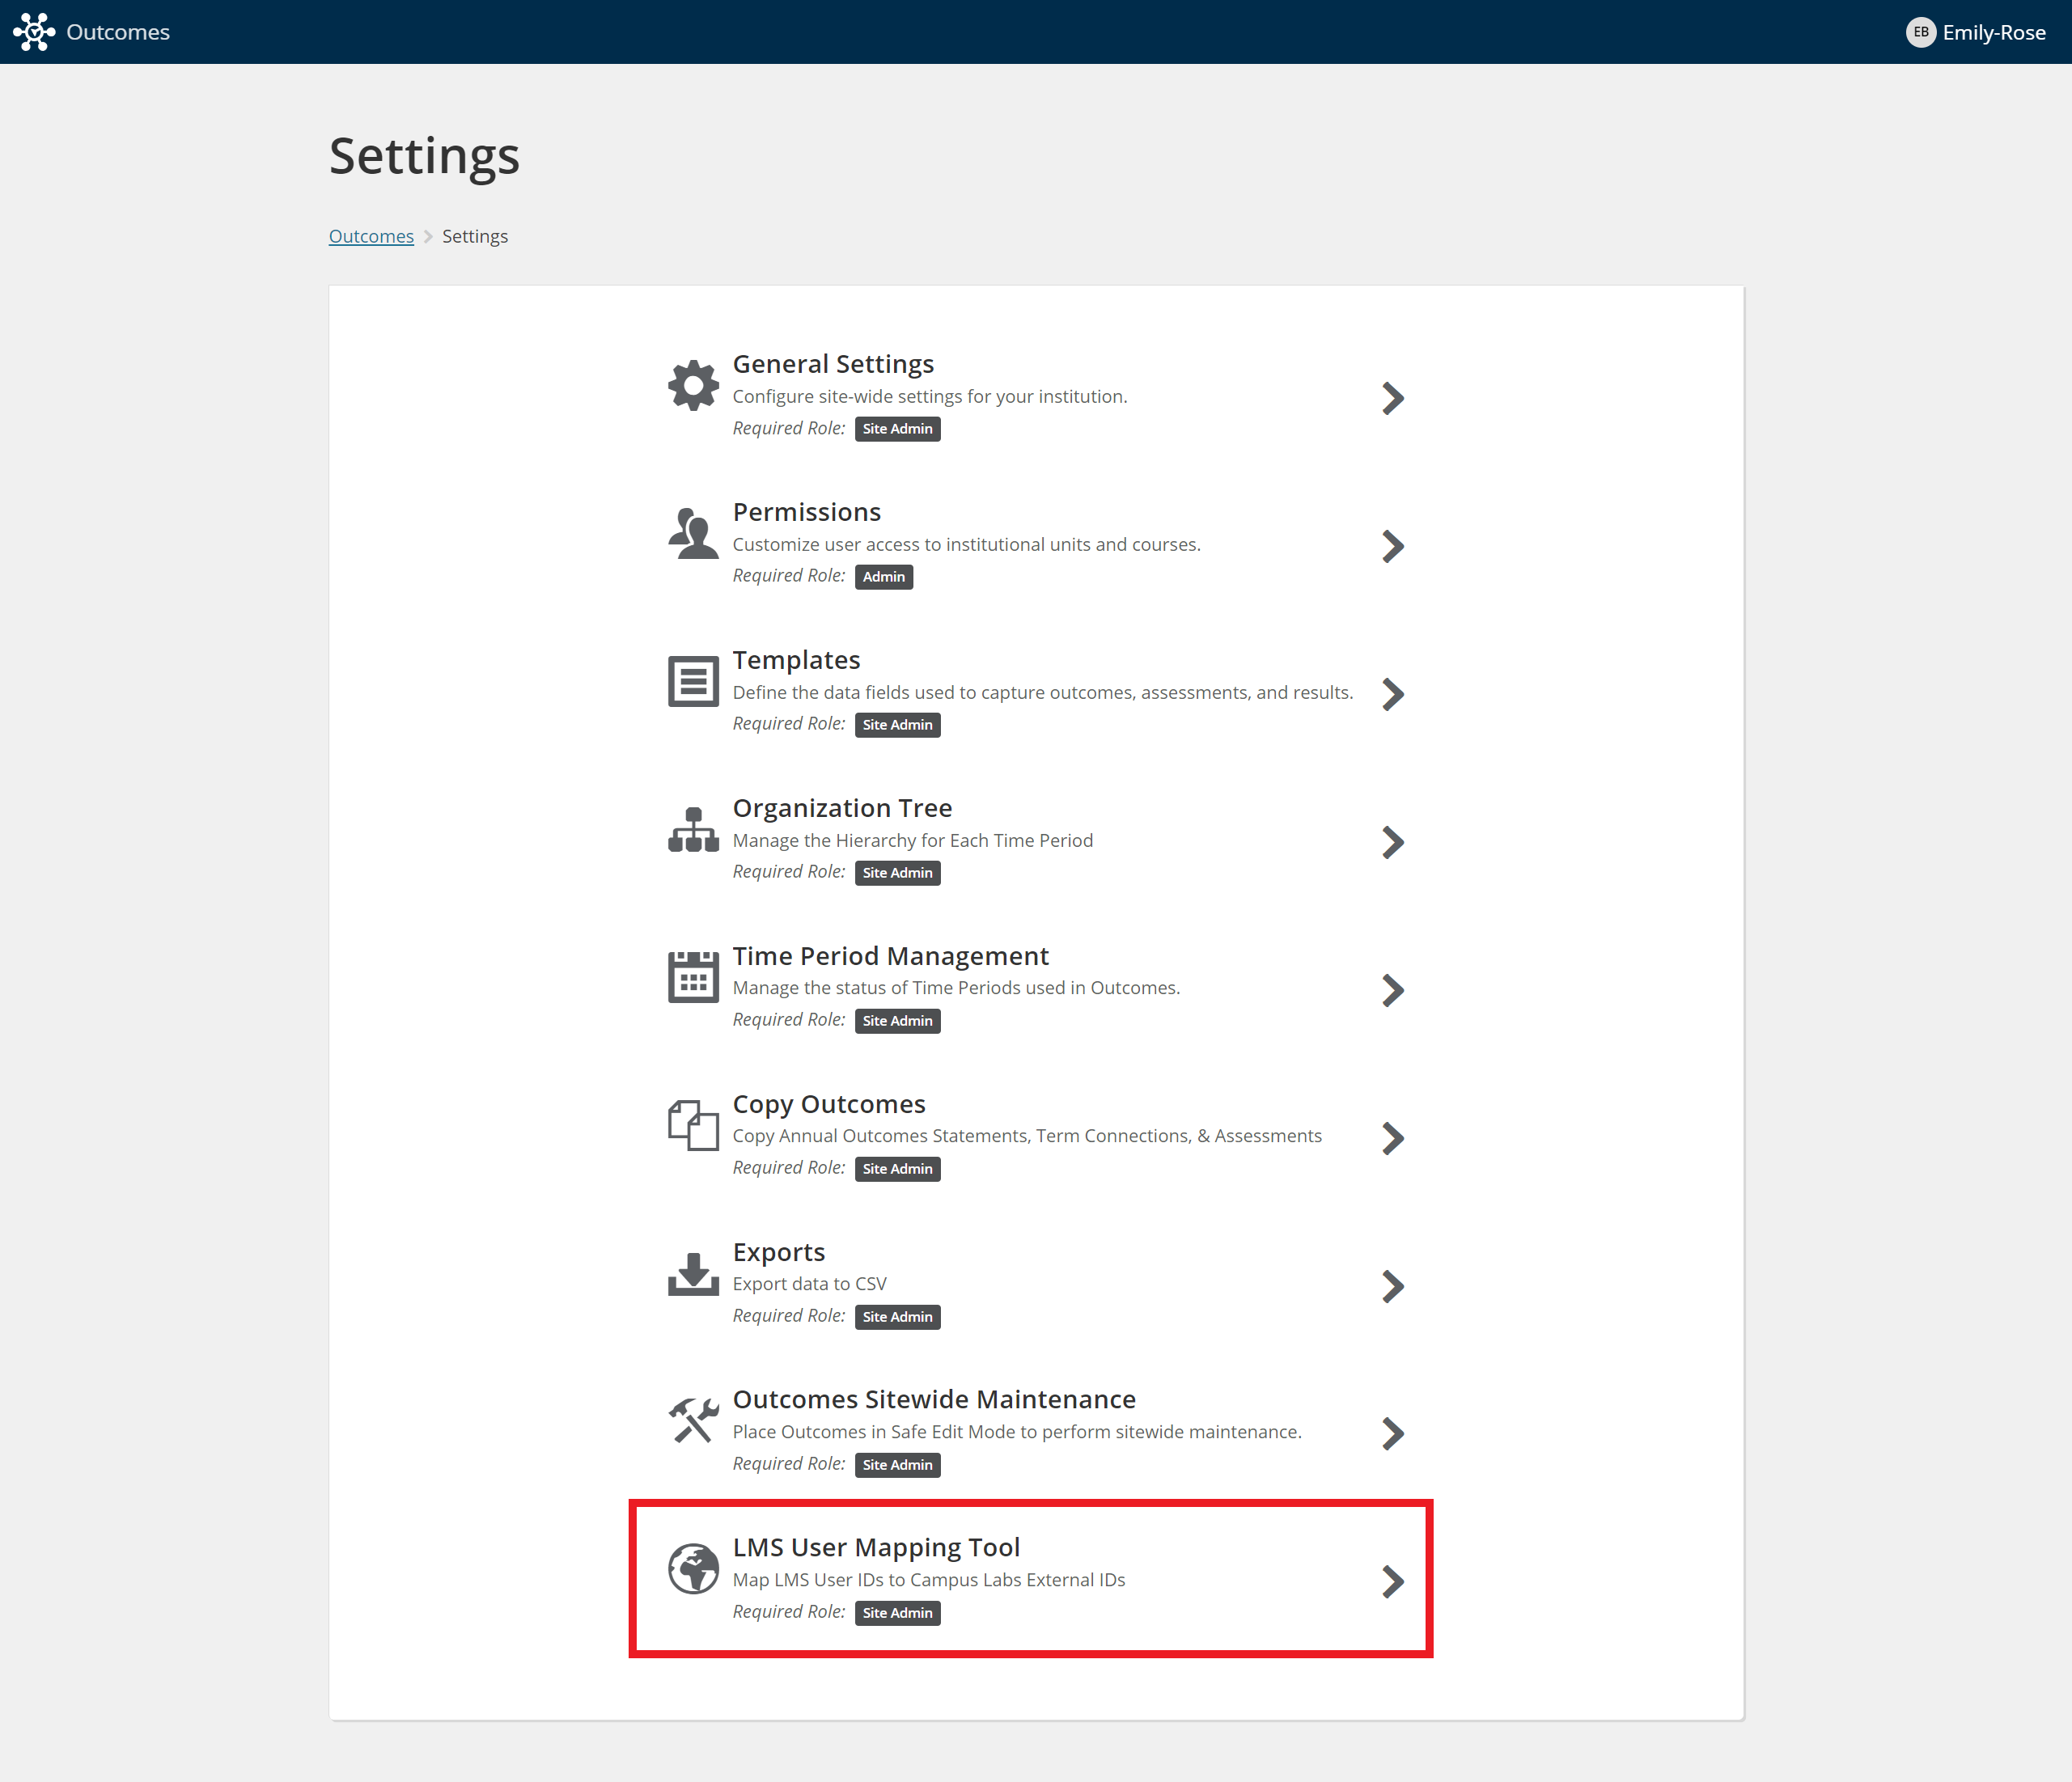Click the Admin badge under Permissions
The height and width of the screenshot is (1782, 2072).
coord(884,577)
